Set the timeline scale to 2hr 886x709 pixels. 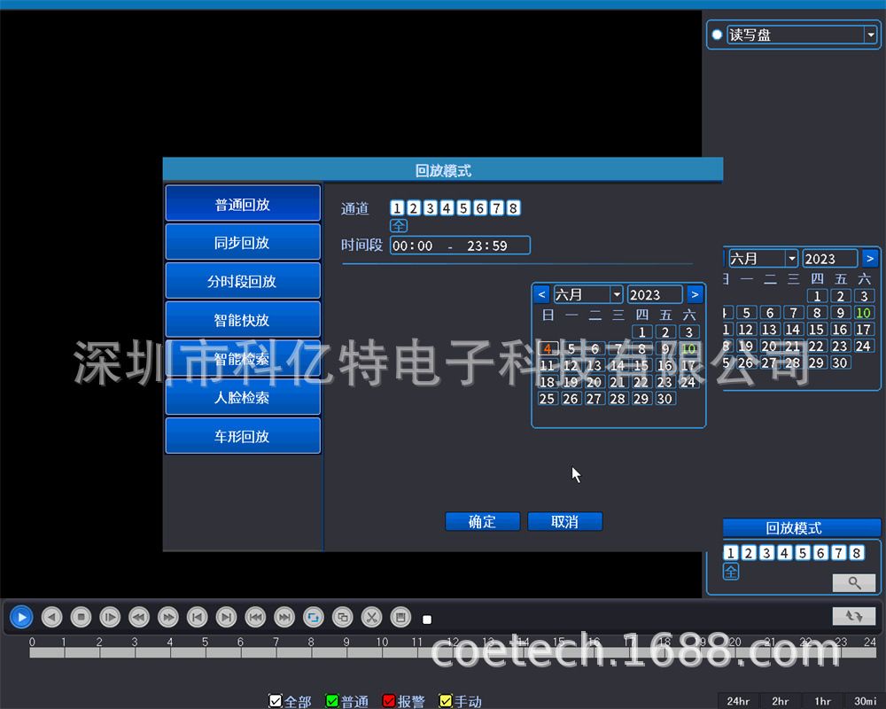pyautogui.click(x=781, y=701)
